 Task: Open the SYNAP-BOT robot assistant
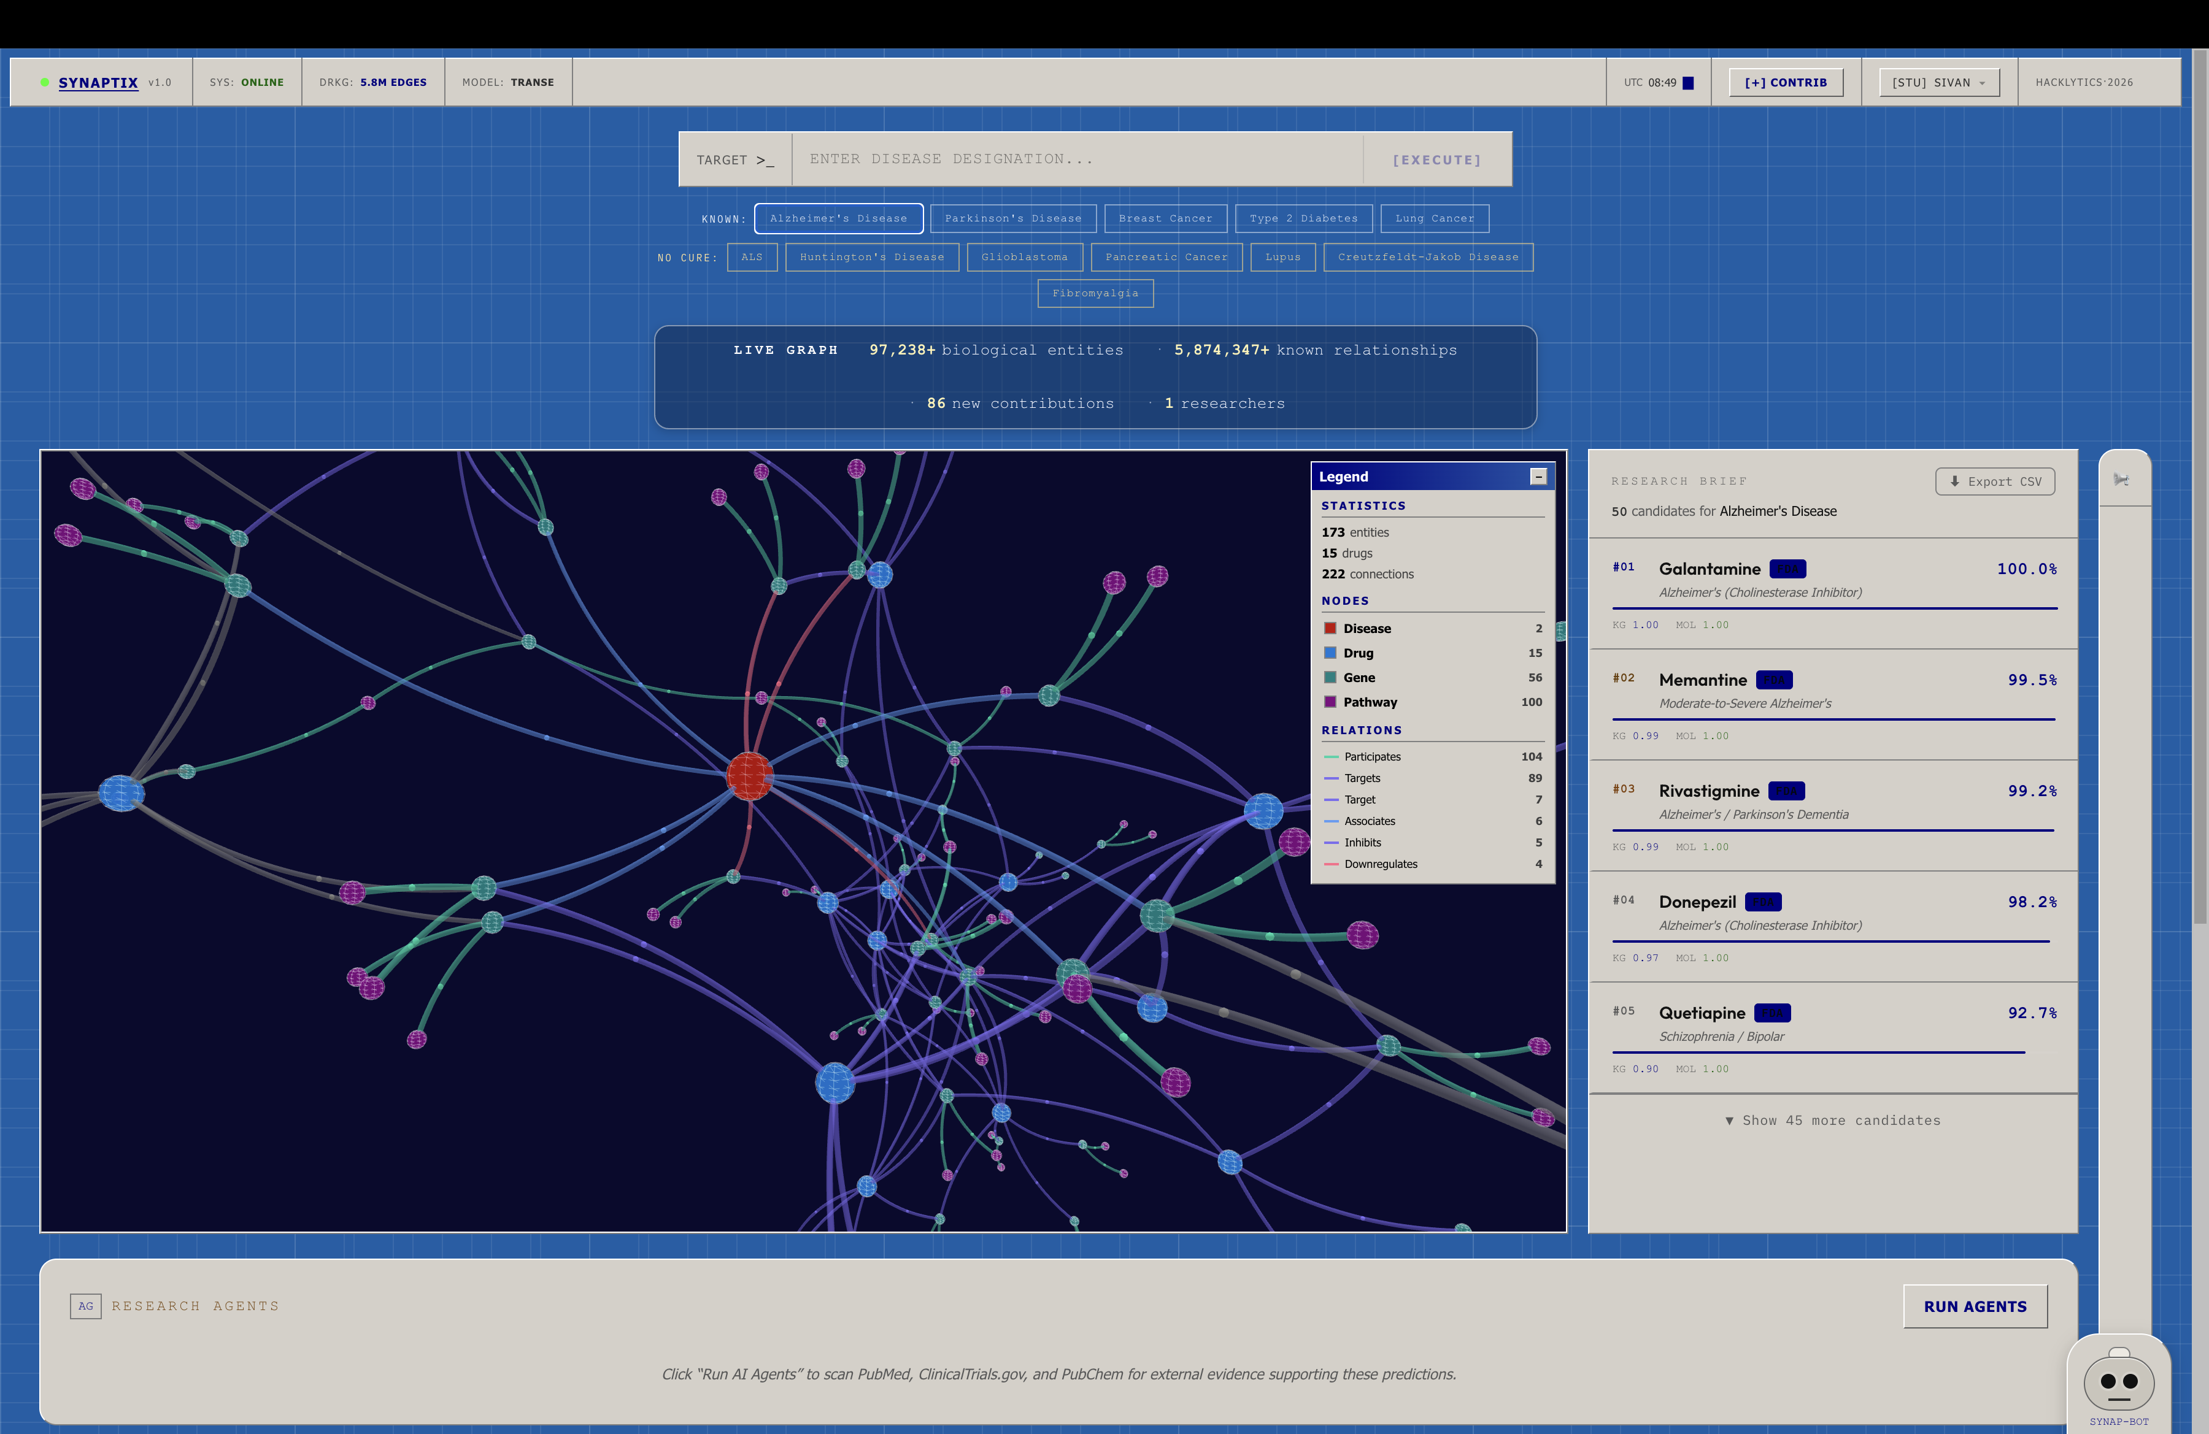(2118, 1382)
